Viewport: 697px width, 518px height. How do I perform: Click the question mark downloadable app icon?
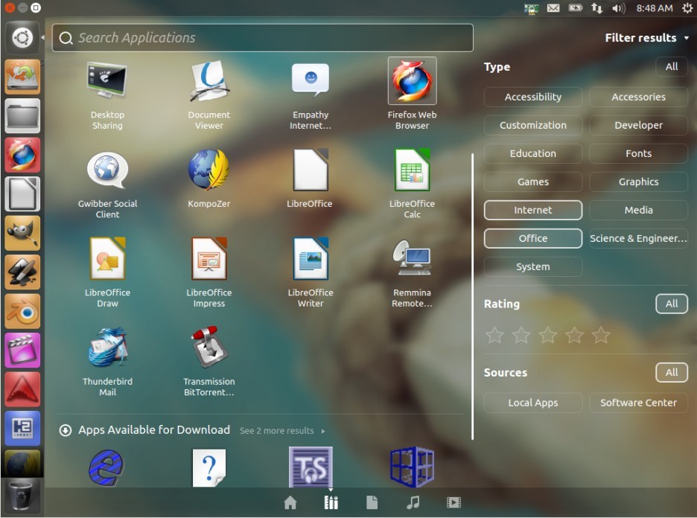pos(209,467)
